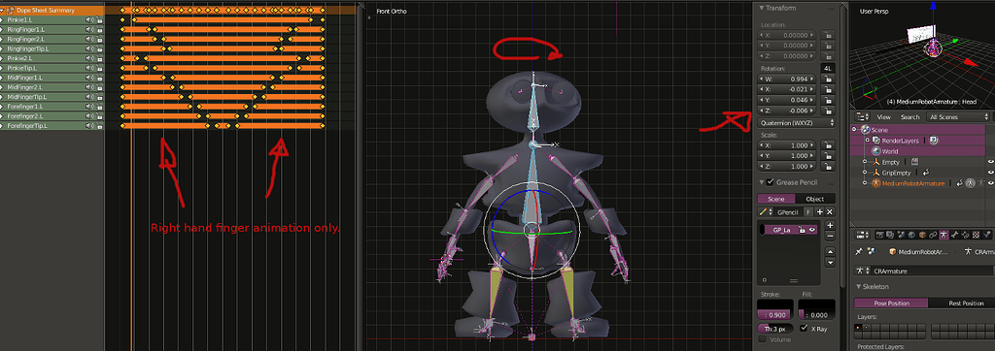Click the CRArmature name field
Image resolution: width=995 pixels, height=351 pixels.
(x=932, y=271)
